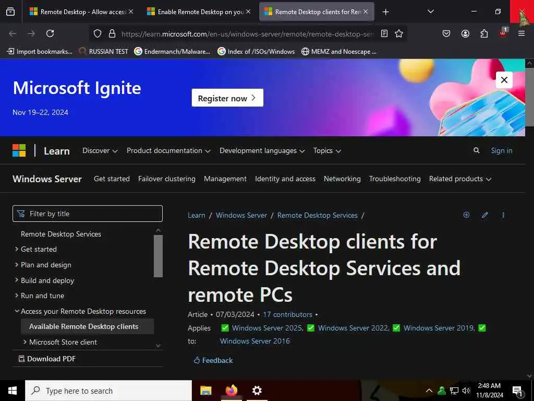Viewport: 534px width, 401px height.
Task: Open Management nav item
Action: 225,179
